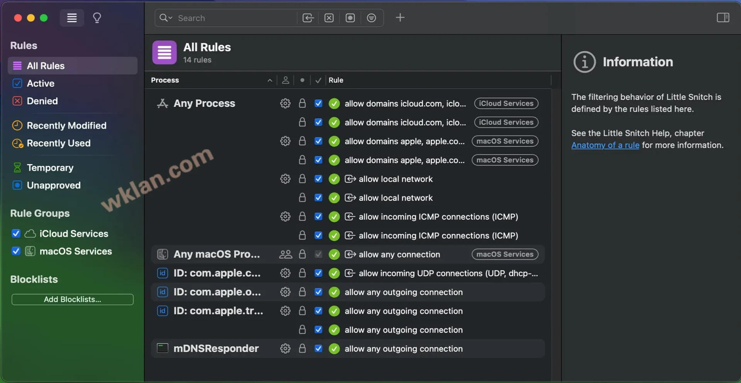Click the Any Process app icon
741x383 pixels.
[x=162, y=103]
